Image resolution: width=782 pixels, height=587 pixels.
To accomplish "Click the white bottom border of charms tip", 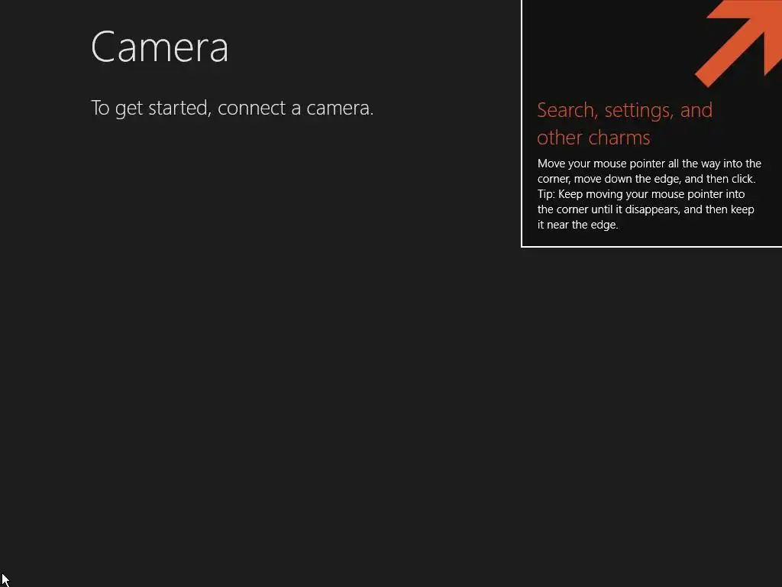I will (x=651, y=247).
